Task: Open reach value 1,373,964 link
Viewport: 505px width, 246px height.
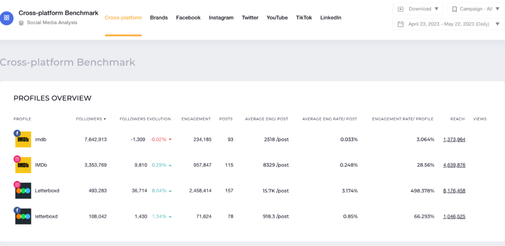Action: [454, 139]
